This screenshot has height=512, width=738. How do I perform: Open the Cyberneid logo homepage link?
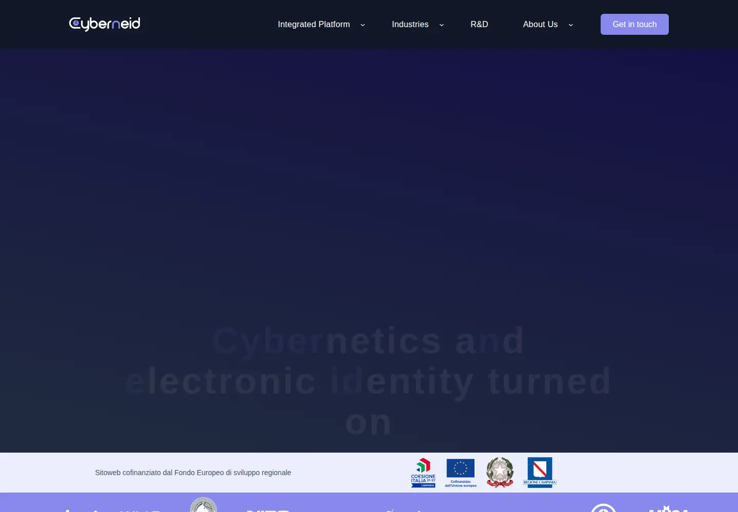pyautogui.click(x=105, y=24)
